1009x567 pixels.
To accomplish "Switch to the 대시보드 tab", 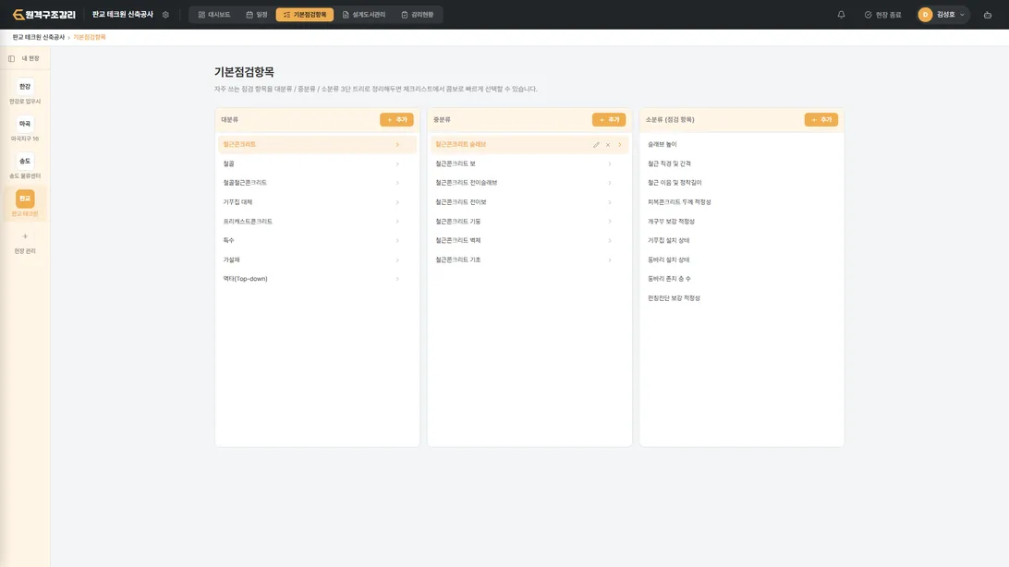I will coord(214,14).
